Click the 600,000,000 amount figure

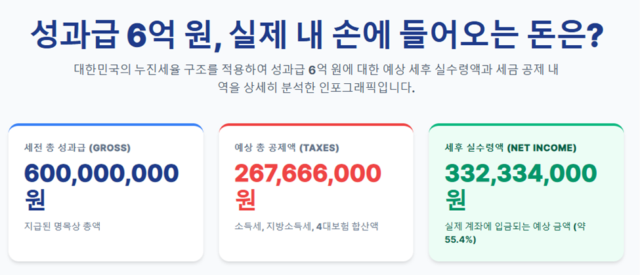point(101,174)
